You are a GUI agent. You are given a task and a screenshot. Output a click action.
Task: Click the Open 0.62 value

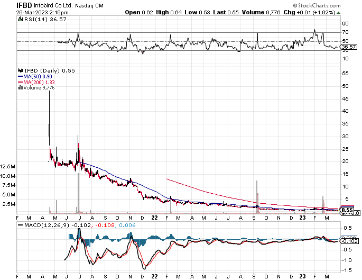pos(139,12)
